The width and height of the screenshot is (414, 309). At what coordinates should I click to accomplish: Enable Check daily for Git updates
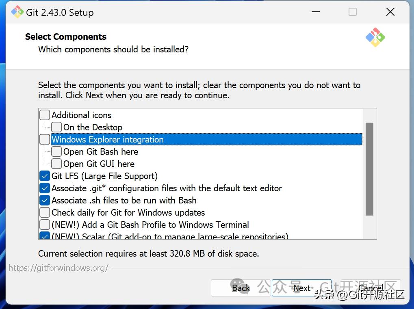coord(45,212)
